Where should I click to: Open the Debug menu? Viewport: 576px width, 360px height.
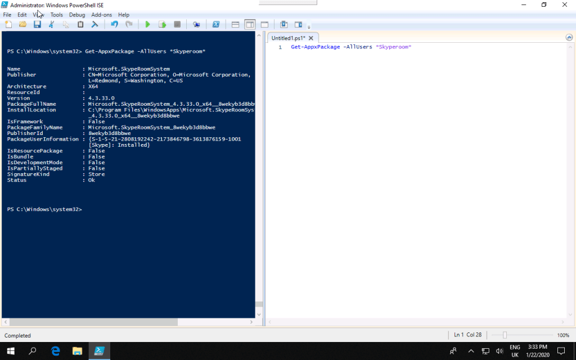point(77,15)
